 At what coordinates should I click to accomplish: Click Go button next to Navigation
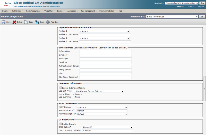tap(202, 3)
